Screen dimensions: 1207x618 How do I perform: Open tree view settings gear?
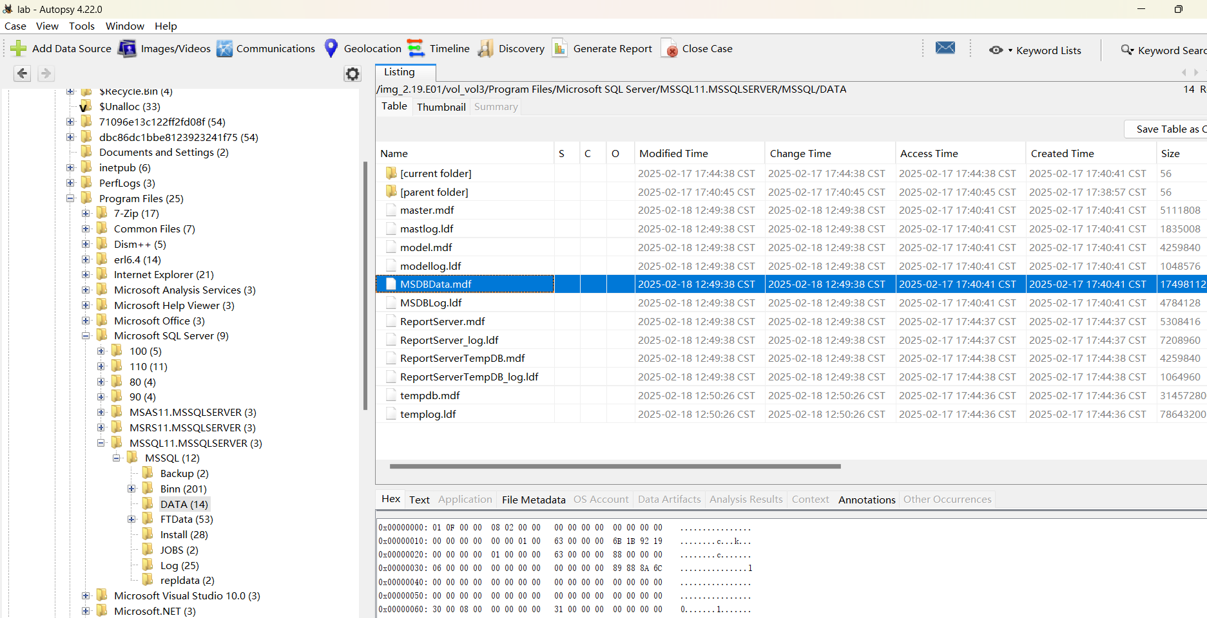coord(352,74)
